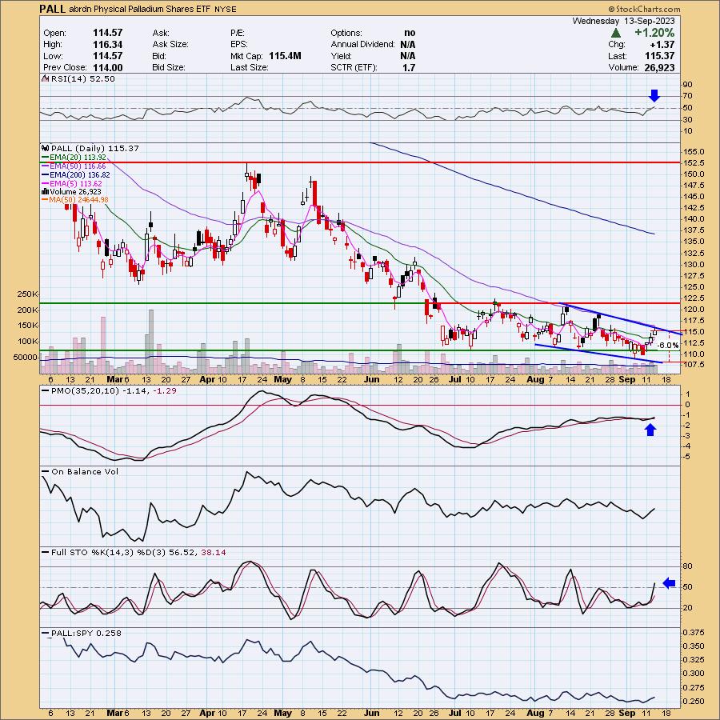This screenshot has width=720, height=720.
Task: Click the Prev Close value 114.00
Action: [107, 67]
